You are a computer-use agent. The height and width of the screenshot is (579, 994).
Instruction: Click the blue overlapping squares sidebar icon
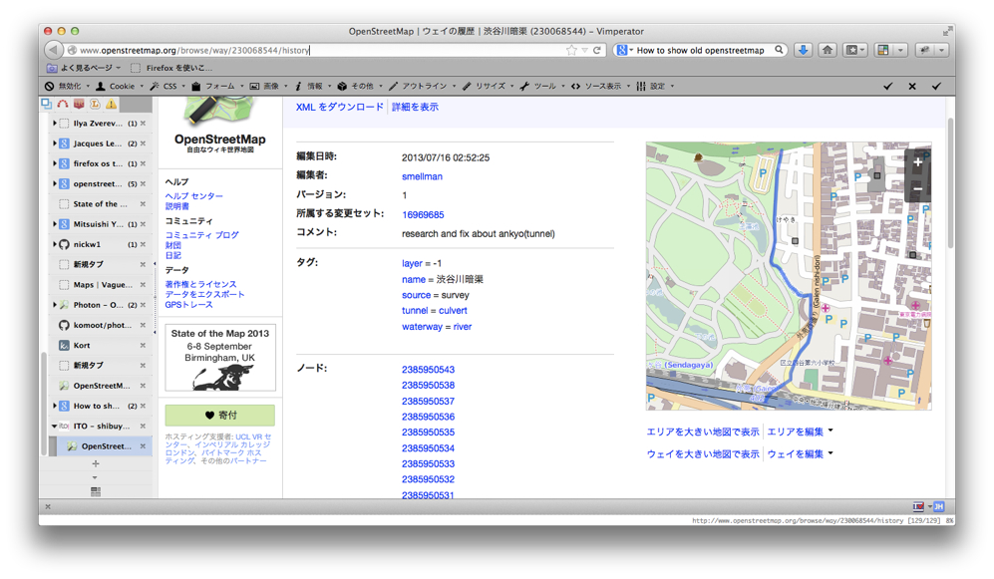pyautogui.click(x=46, y=104)
